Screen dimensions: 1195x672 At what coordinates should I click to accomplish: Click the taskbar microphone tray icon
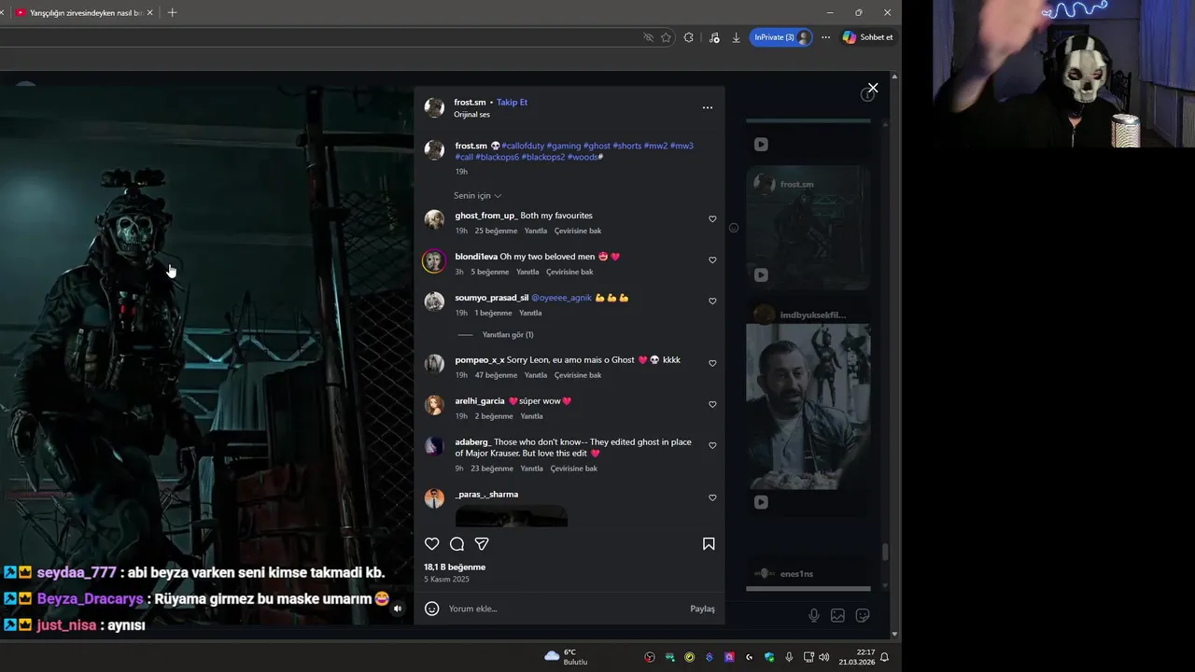789,657
